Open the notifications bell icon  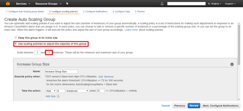pyautogui.click(x=162, y=4)
